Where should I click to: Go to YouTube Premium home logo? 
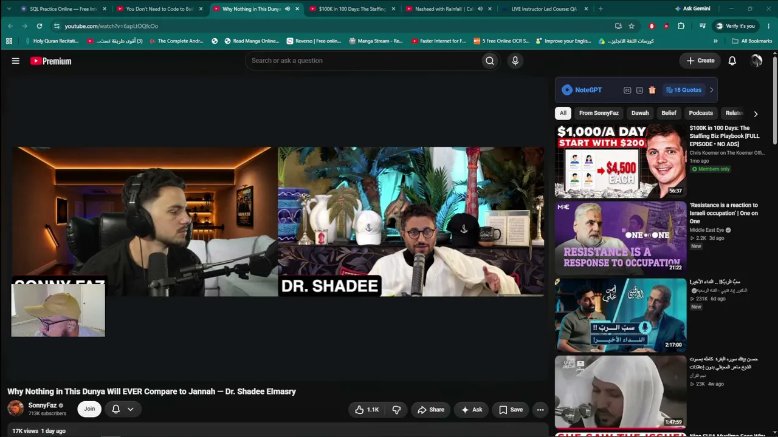coord(50,61)
